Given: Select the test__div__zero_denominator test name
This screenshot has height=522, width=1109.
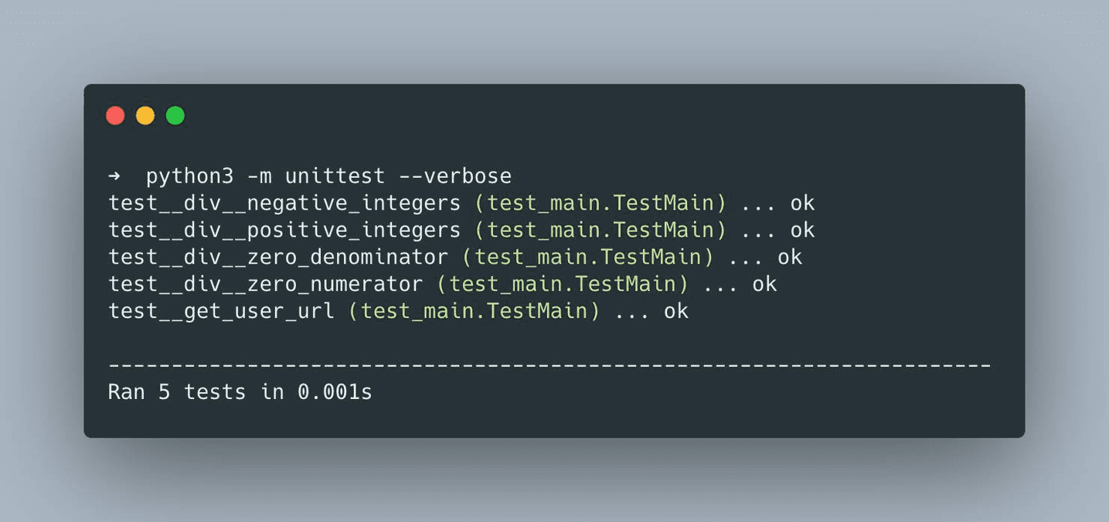Looking at the screenshot, I should (277, 258).
